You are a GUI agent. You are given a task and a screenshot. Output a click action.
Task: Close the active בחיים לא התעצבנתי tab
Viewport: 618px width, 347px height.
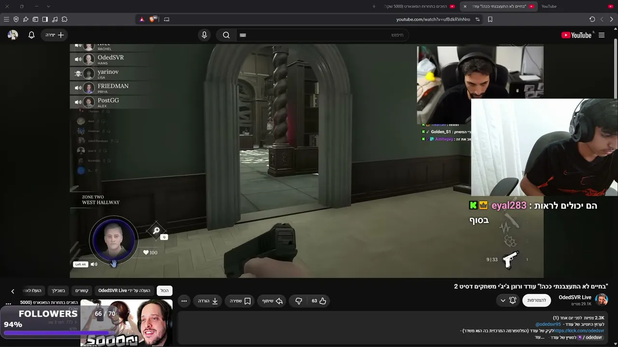(465, 6)
